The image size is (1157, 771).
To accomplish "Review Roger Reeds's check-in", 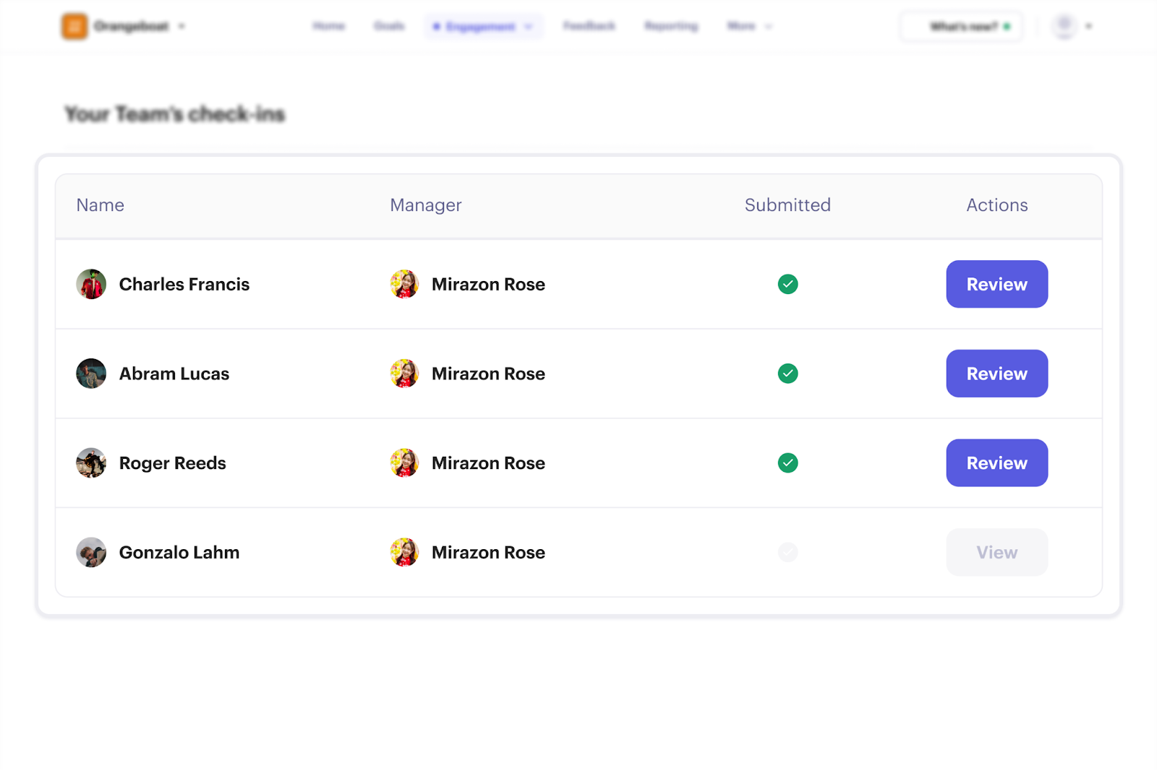I will coord(996,463).
